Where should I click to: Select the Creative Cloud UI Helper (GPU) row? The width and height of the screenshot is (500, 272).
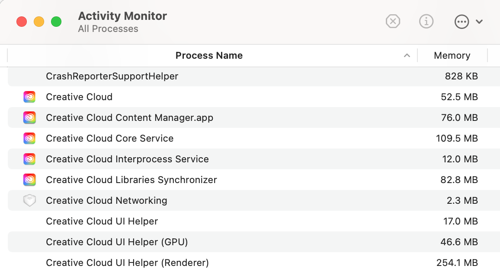(117, 242)
